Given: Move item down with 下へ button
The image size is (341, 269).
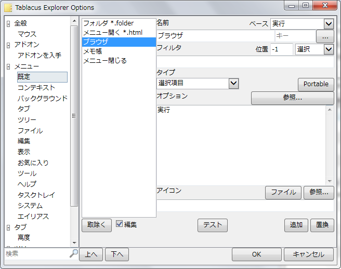Looking at the screenshot, I should [x=117, y=254].
